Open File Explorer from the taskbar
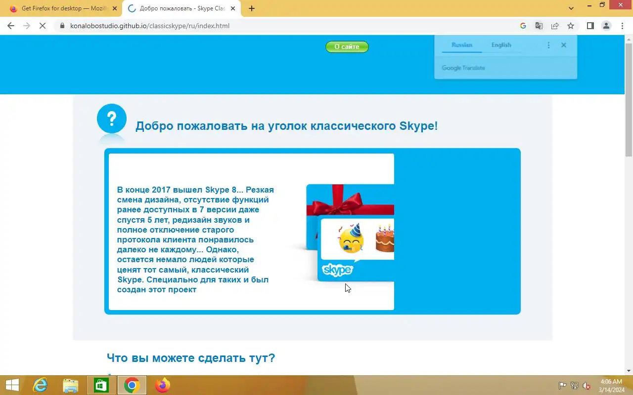This screenshot has width=633, height=395. [71, 385]
